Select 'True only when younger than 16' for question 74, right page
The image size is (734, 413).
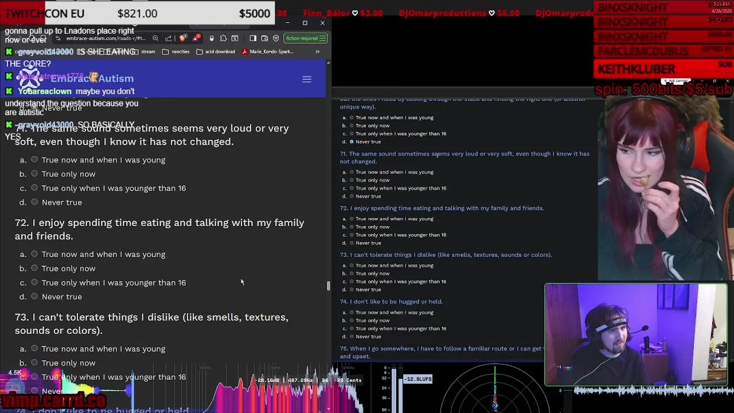click(x=352, y=328)
